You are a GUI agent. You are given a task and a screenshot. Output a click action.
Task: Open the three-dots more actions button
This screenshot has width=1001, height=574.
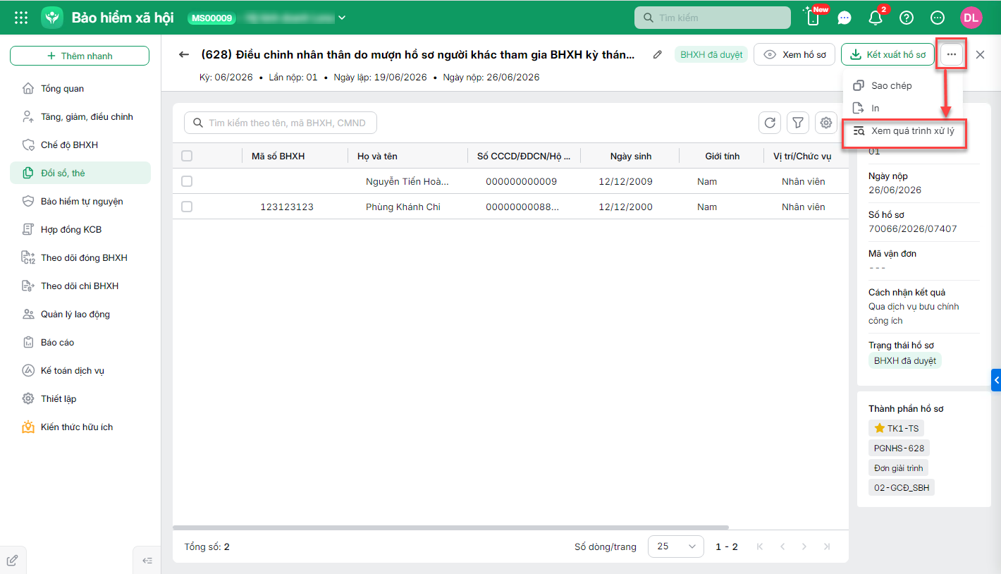point(952,54)
